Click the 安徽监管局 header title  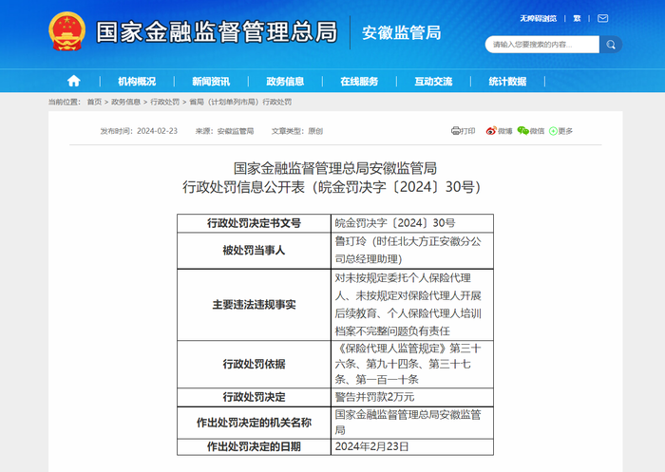pos(402,32)
